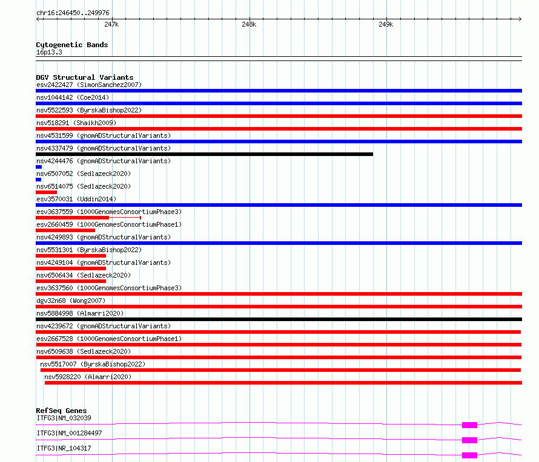Click the red bar under esv2660459

tap(65, 230)
